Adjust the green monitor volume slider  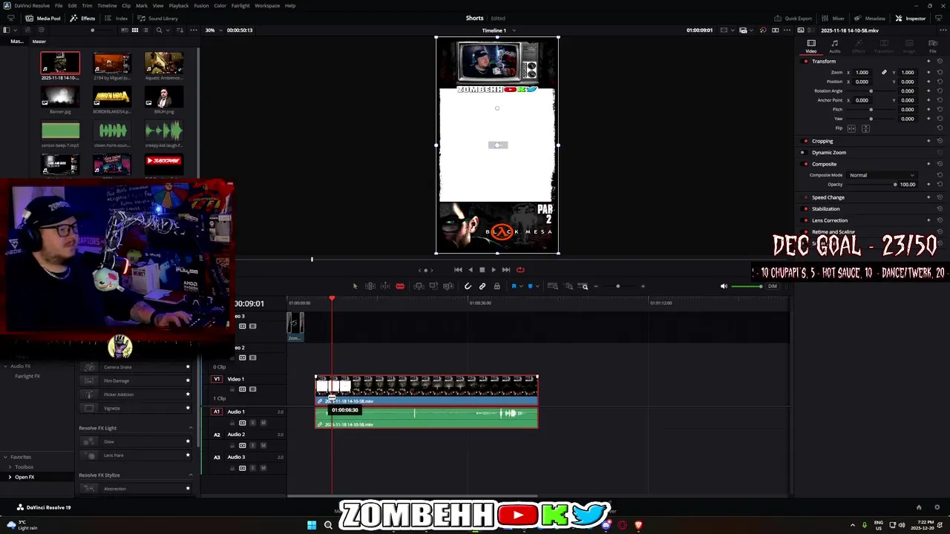[x=747, y=286]
